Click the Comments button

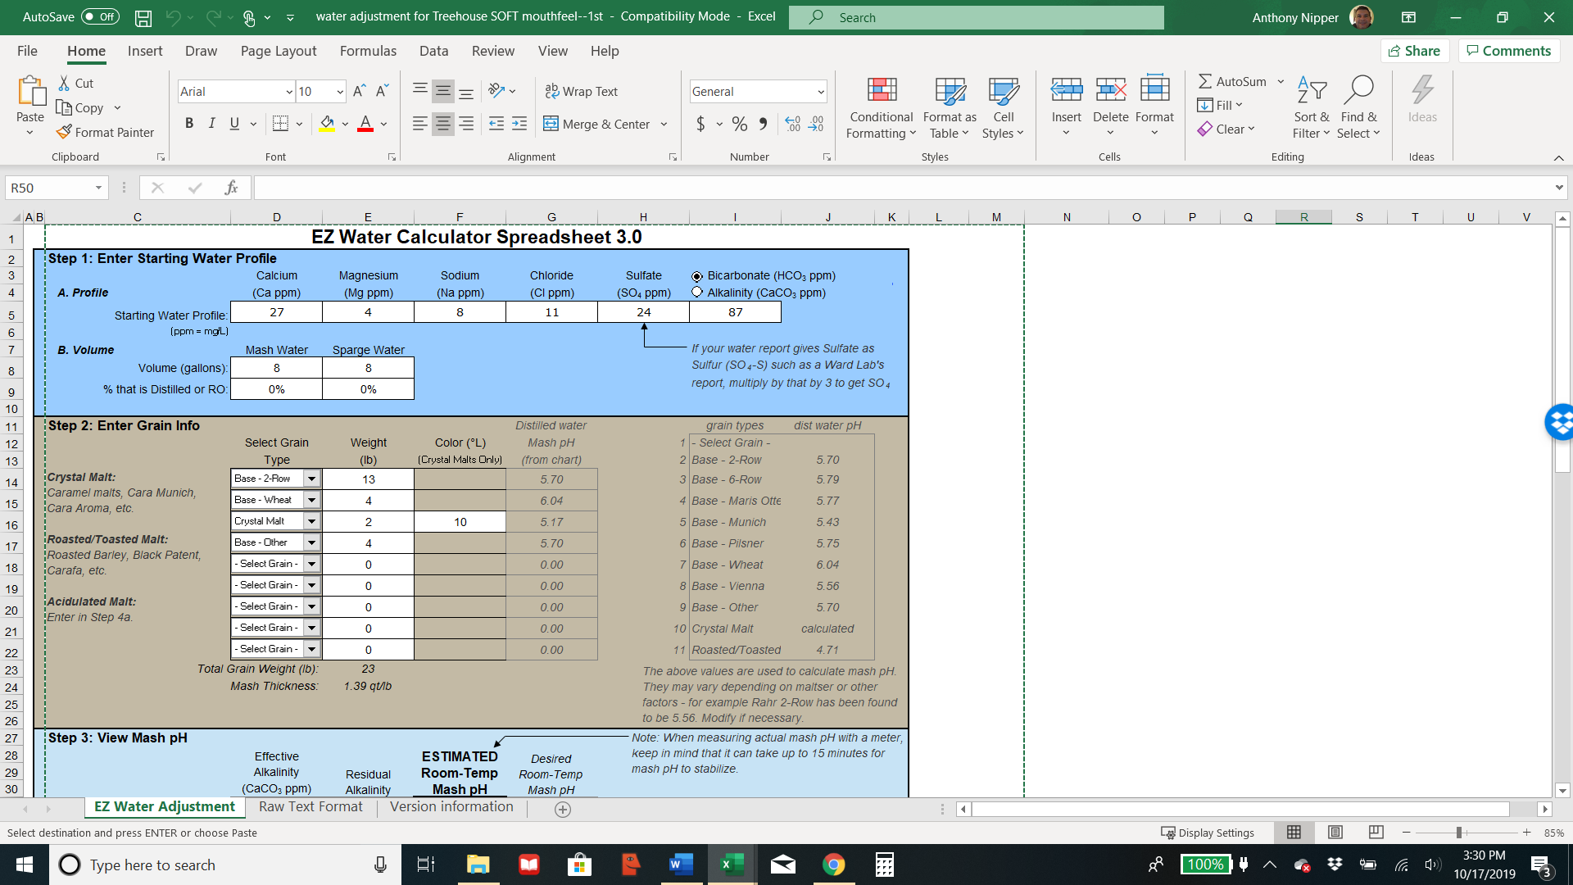tap(1508, 51)
